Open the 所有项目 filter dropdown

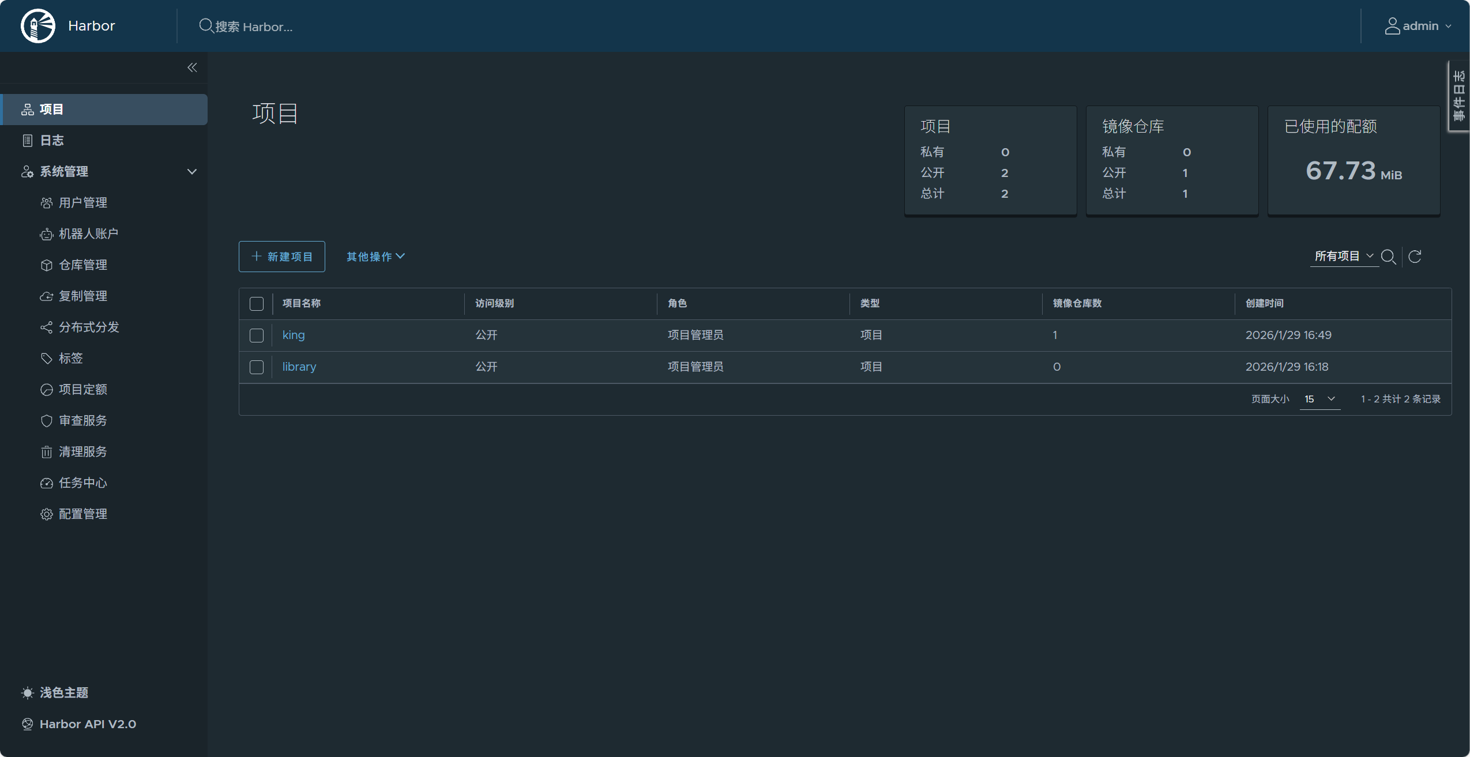point(1344,256)
